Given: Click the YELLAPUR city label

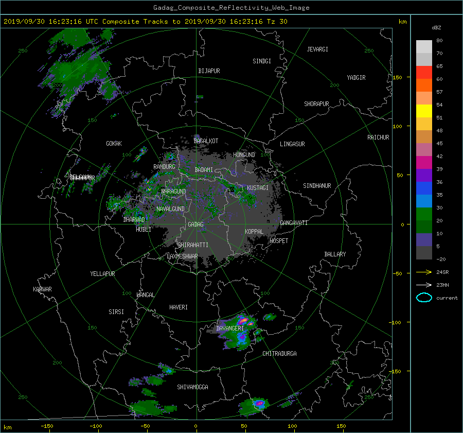Looking at the screenshot, I should (102, 274).
